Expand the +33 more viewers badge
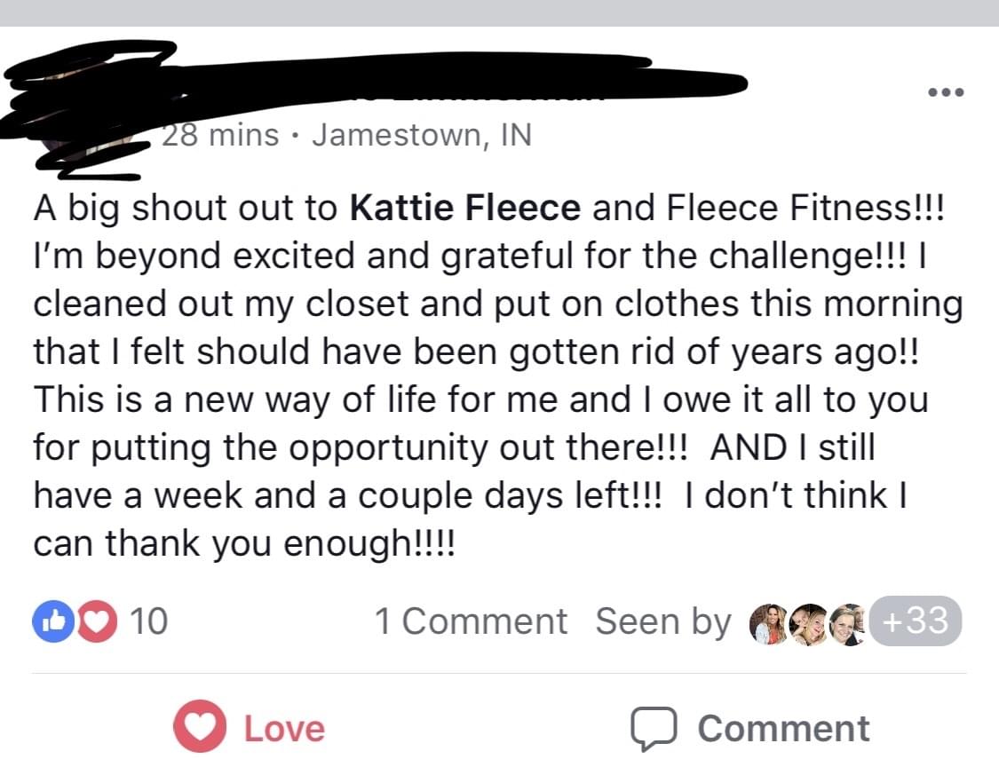 click(916, 621)
